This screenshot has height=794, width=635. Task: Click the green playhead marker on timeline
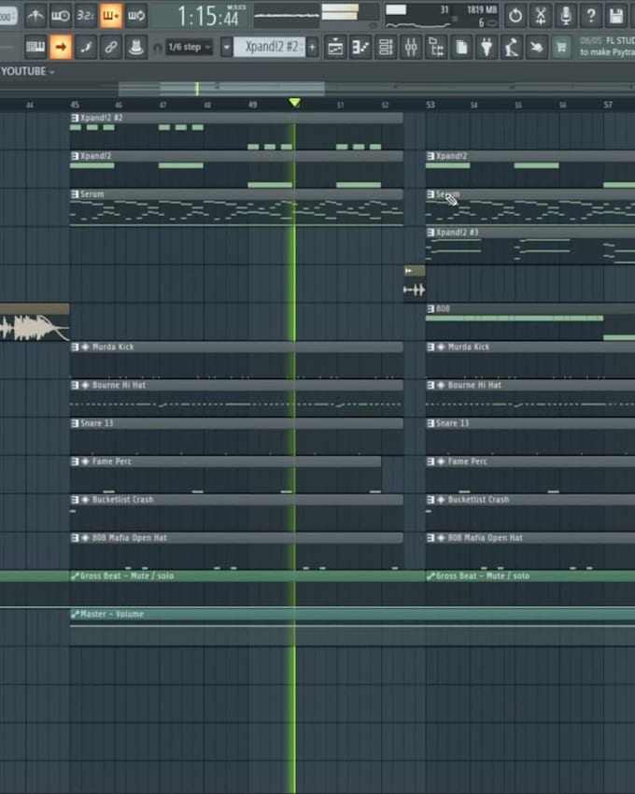(294, 103)
